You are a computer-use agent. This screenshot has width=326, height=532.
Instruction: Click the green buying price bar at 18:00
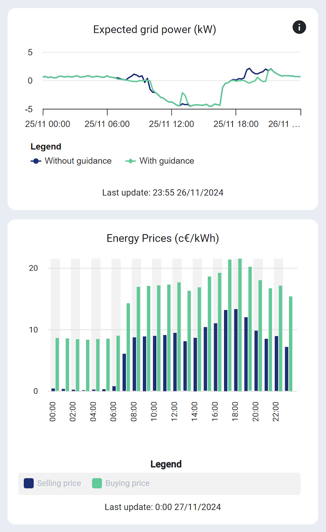[x=240, y=325]
